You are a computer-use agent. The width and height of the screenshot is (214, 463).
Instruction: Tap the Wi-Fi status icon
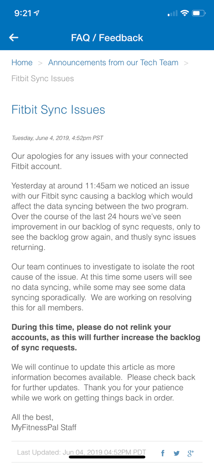point(185,13)
